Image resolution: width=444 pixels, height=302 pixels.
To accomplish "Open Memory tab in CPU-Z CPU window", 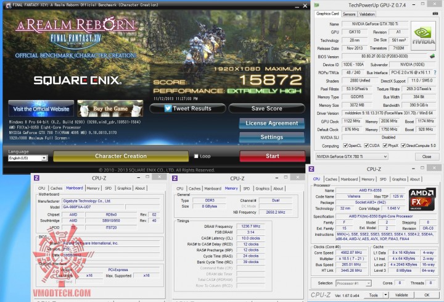I will point(368,179).
